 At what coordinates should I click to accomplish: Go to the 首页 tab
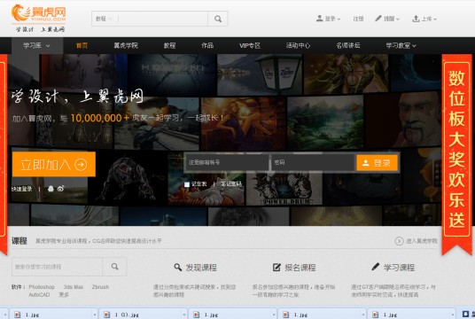(82, 45)
